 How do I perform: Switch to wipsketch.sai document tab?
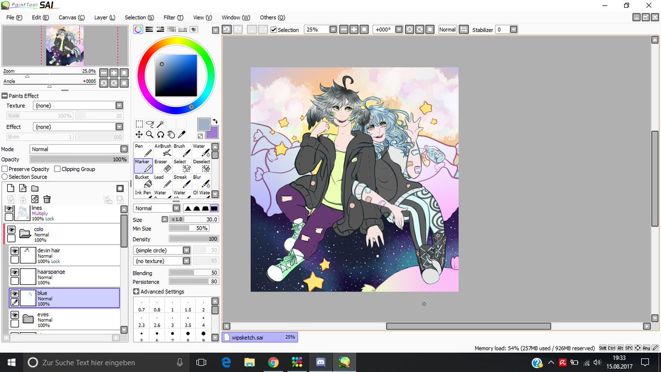(x=259, y=337)
